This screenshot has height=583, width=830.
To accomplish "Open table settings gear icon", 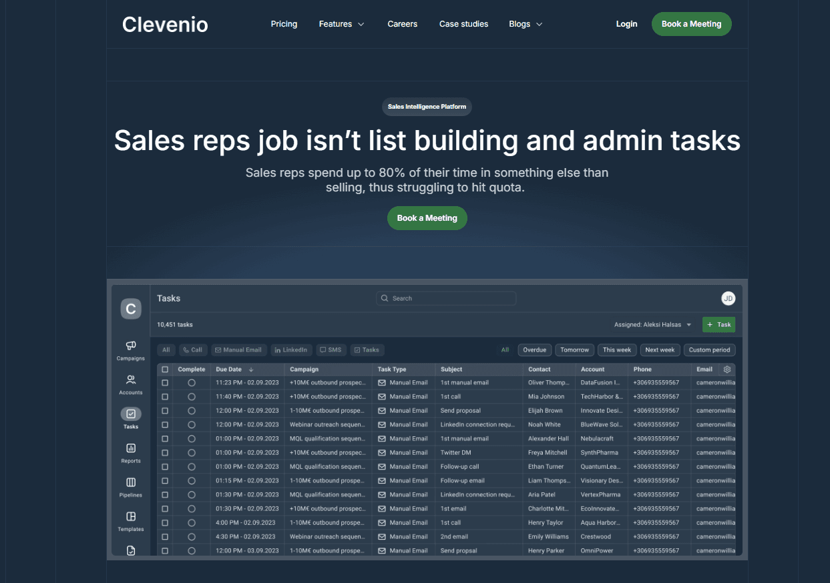I will pos(727,369).
